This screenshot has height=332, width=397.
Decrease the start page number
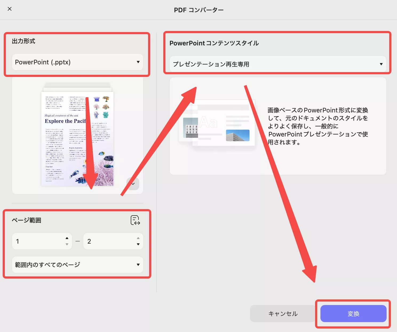click(x=67, y=244)
